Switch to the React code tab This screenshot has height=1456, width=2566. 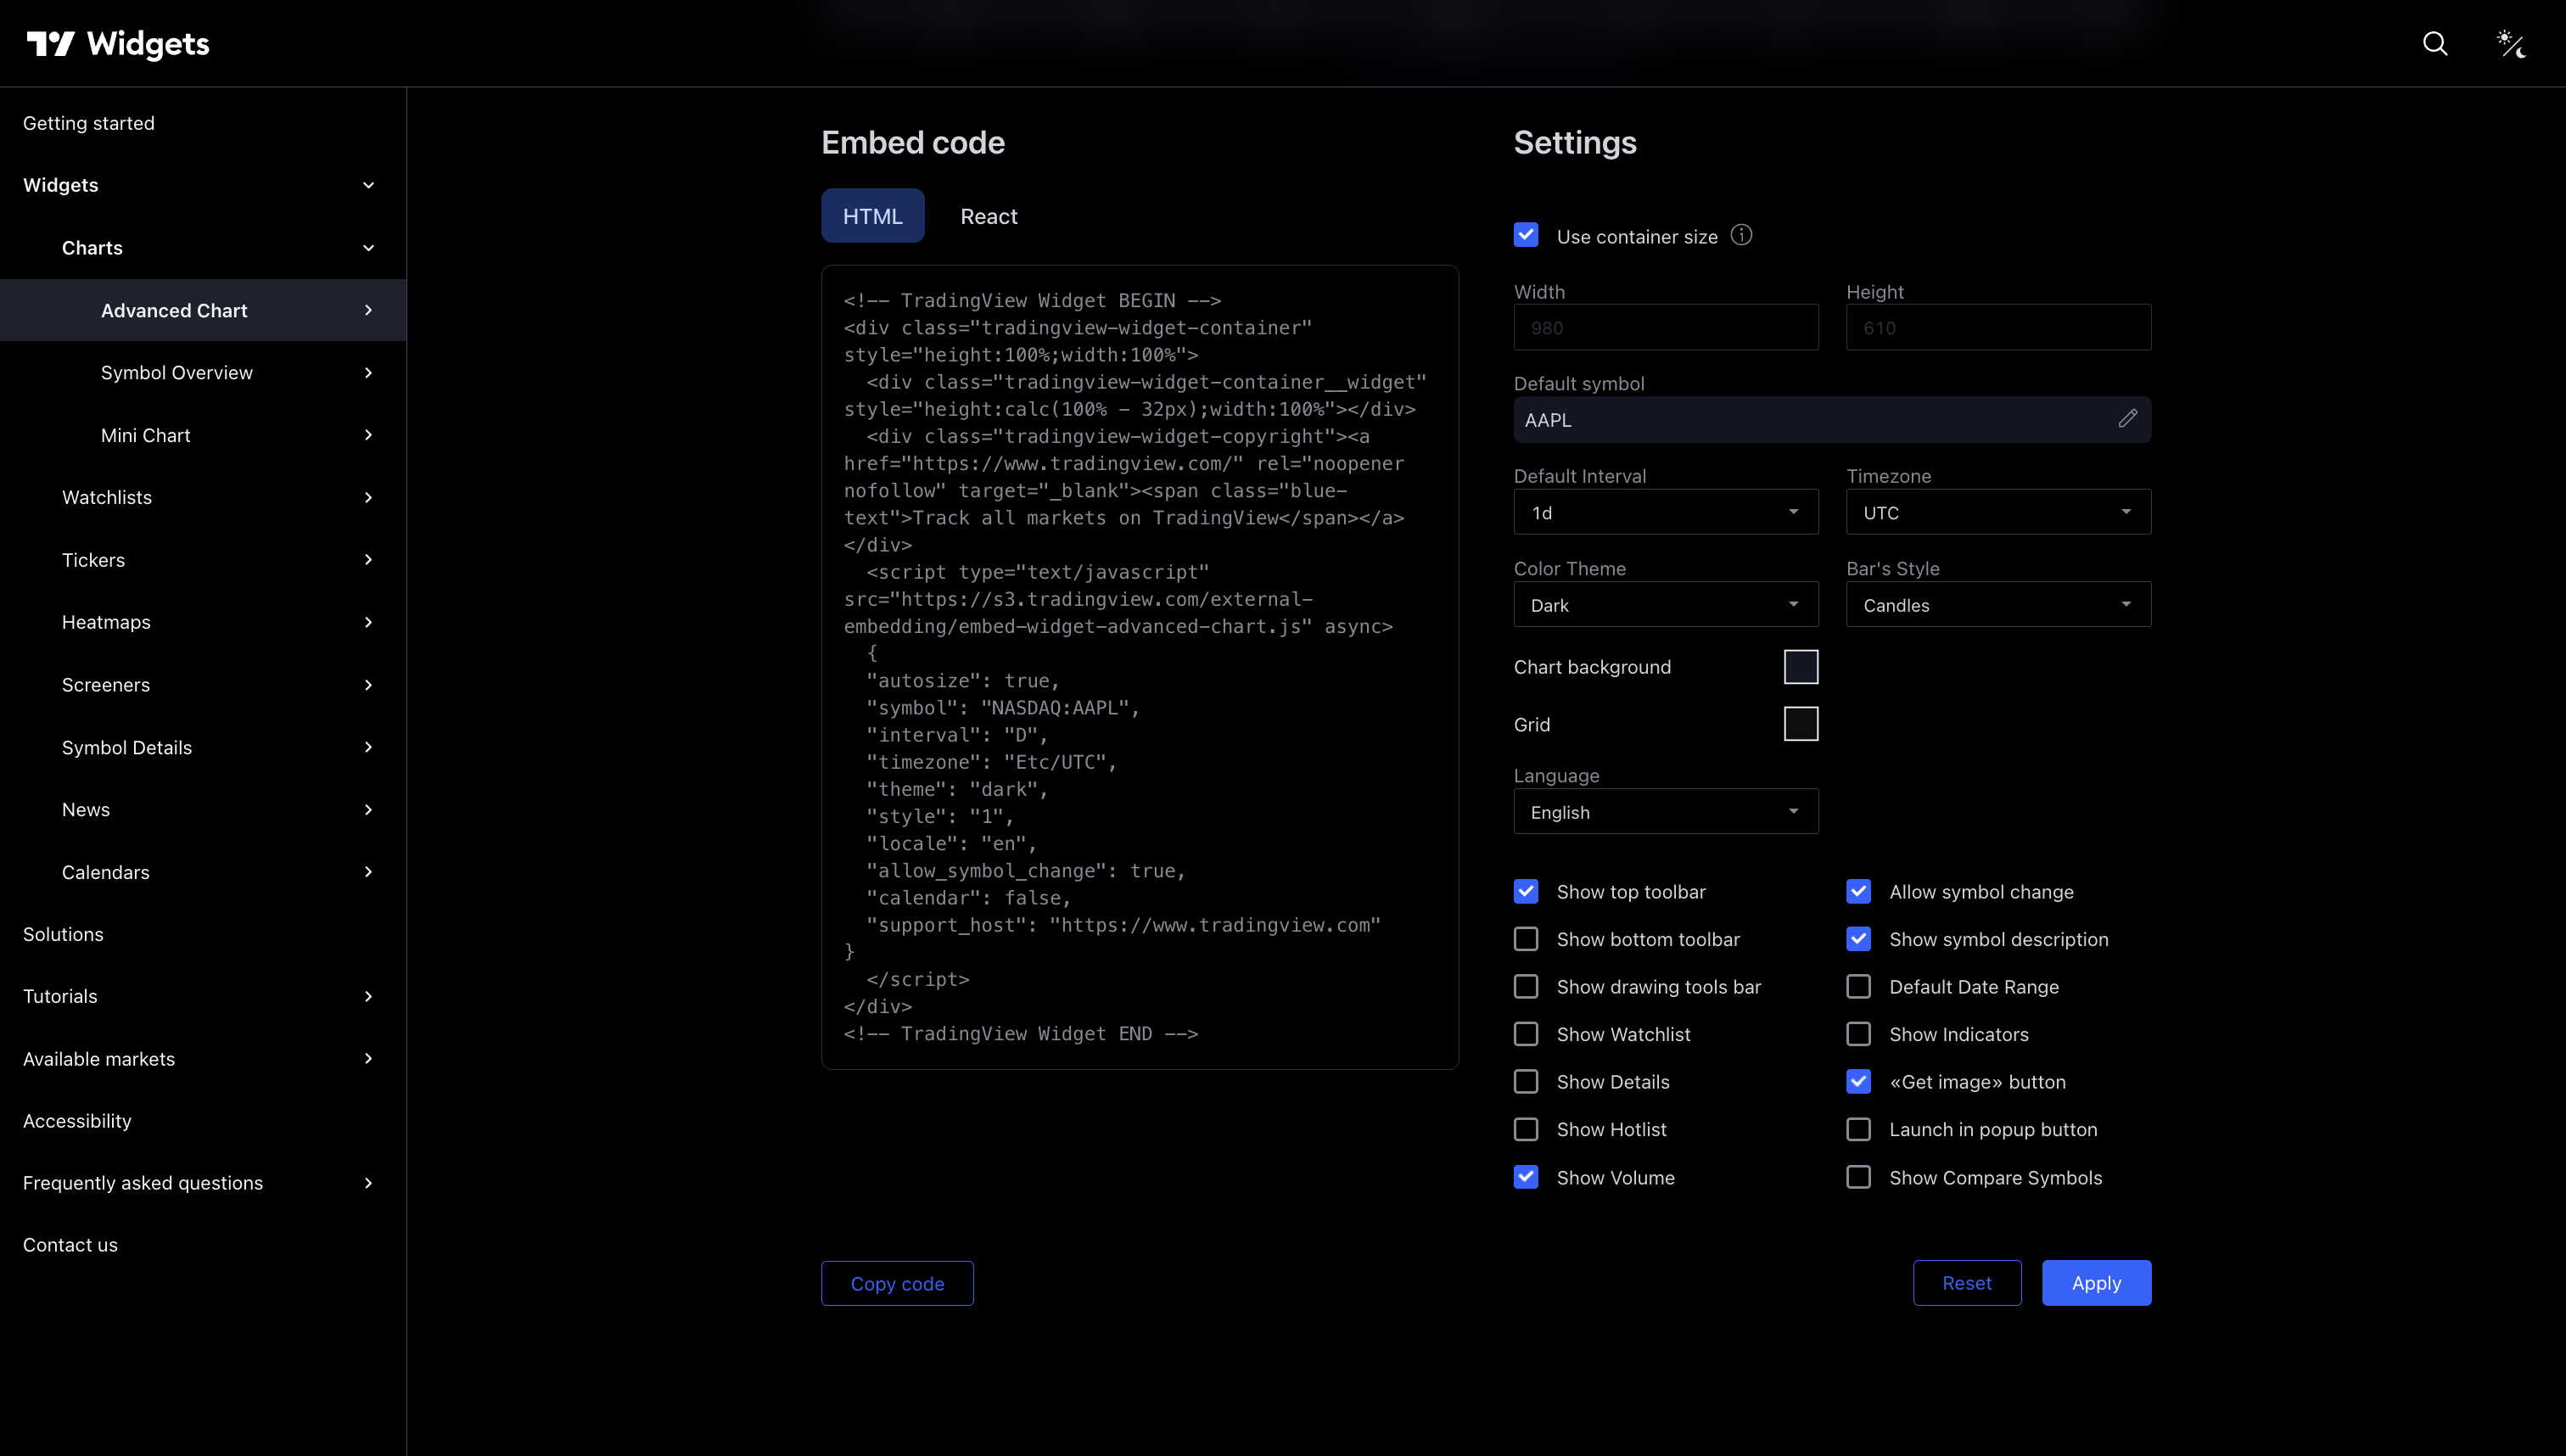[988, 216]
